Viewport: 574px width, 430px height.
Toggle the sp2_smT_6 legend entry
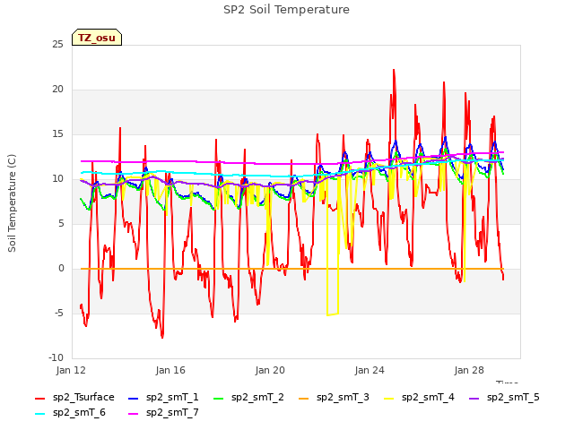(70, 413)
